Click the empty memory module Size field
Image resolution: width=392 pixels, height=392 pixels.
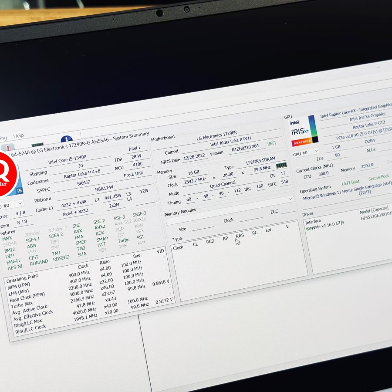pos(202,226)
